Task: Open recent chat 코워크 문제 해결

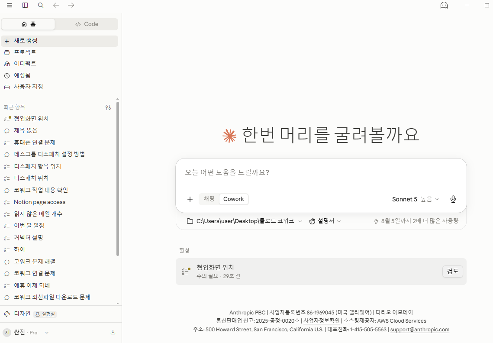Action: [58, 262]
